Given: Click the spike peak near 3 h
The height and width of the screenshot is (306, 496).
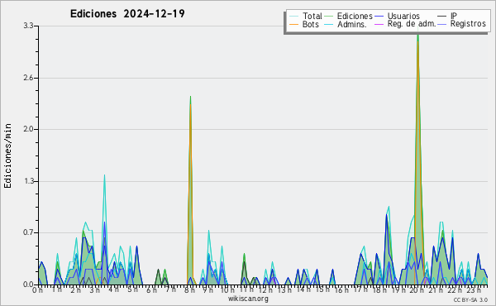Looking at the screenshot, I should pyautogui.click(x=104, y=175).
